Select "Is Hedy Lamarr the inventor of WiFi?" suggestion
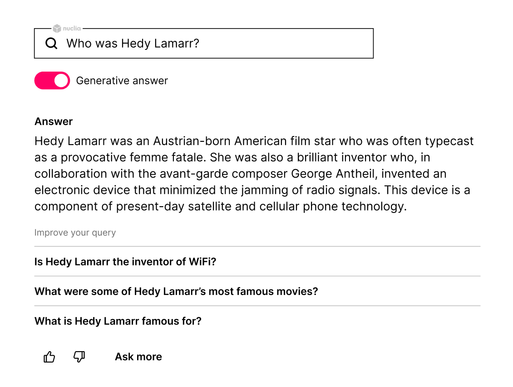This screenshot has height=387, width=513. click(125, 262)
